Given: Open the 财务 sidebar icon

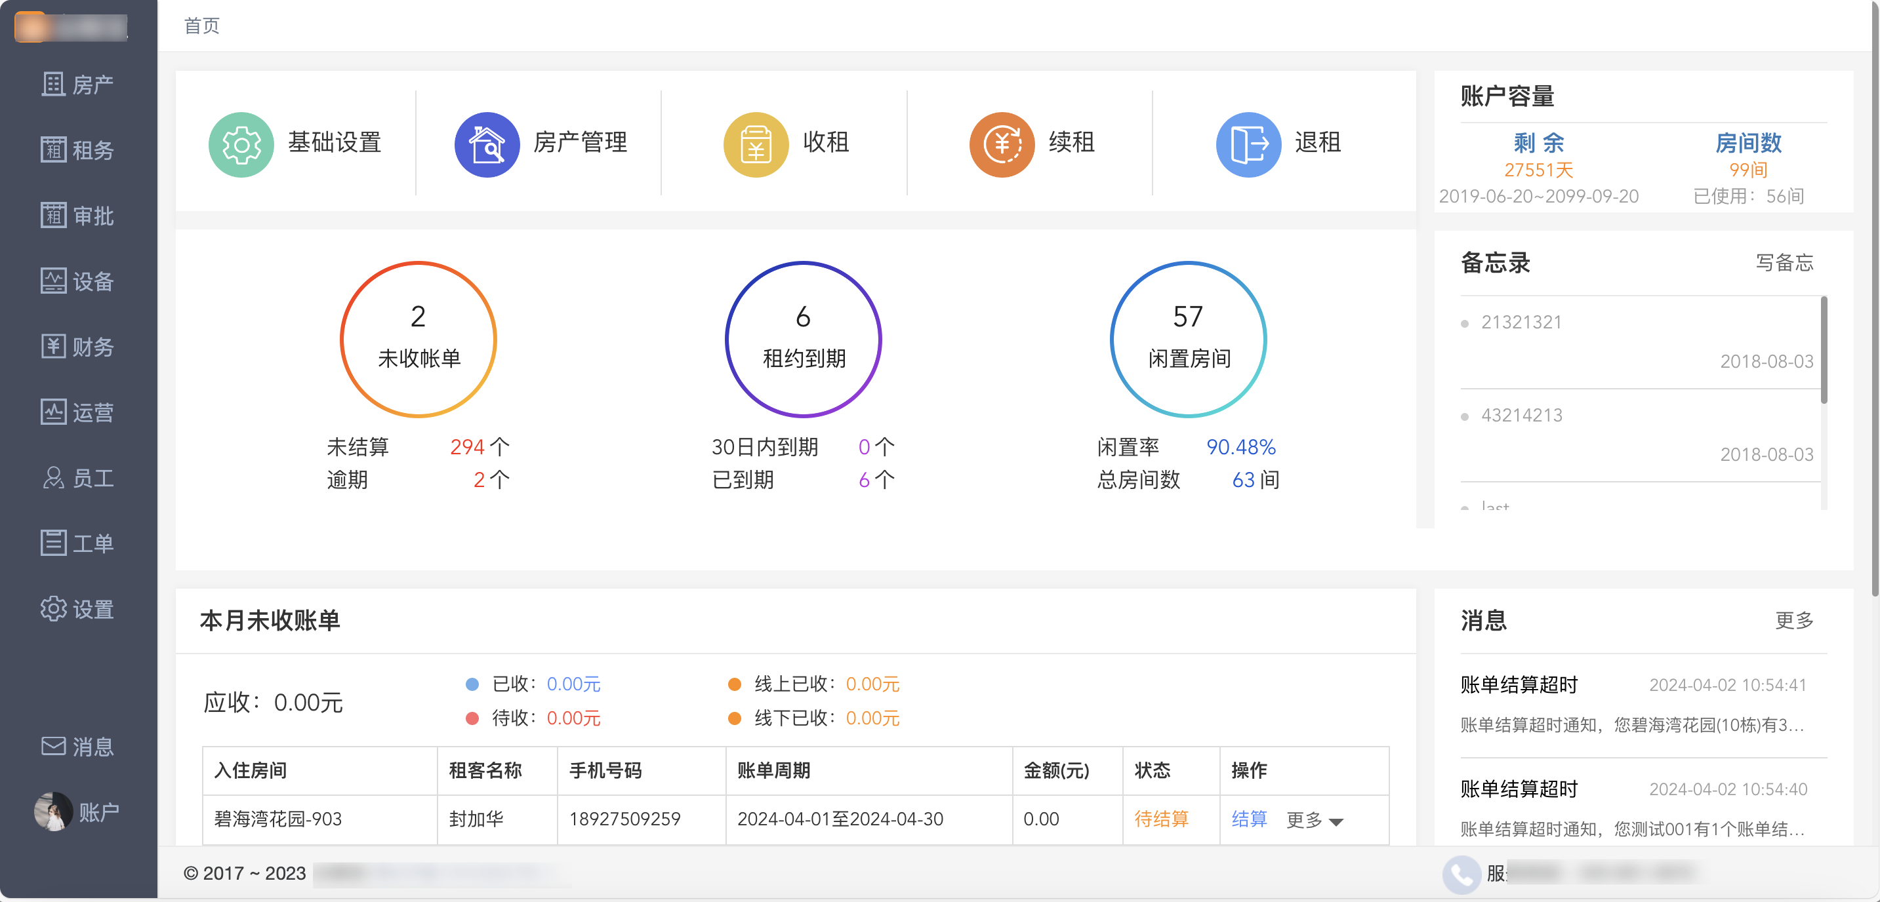Looking at the screenshot, I should tap(53, 347).
